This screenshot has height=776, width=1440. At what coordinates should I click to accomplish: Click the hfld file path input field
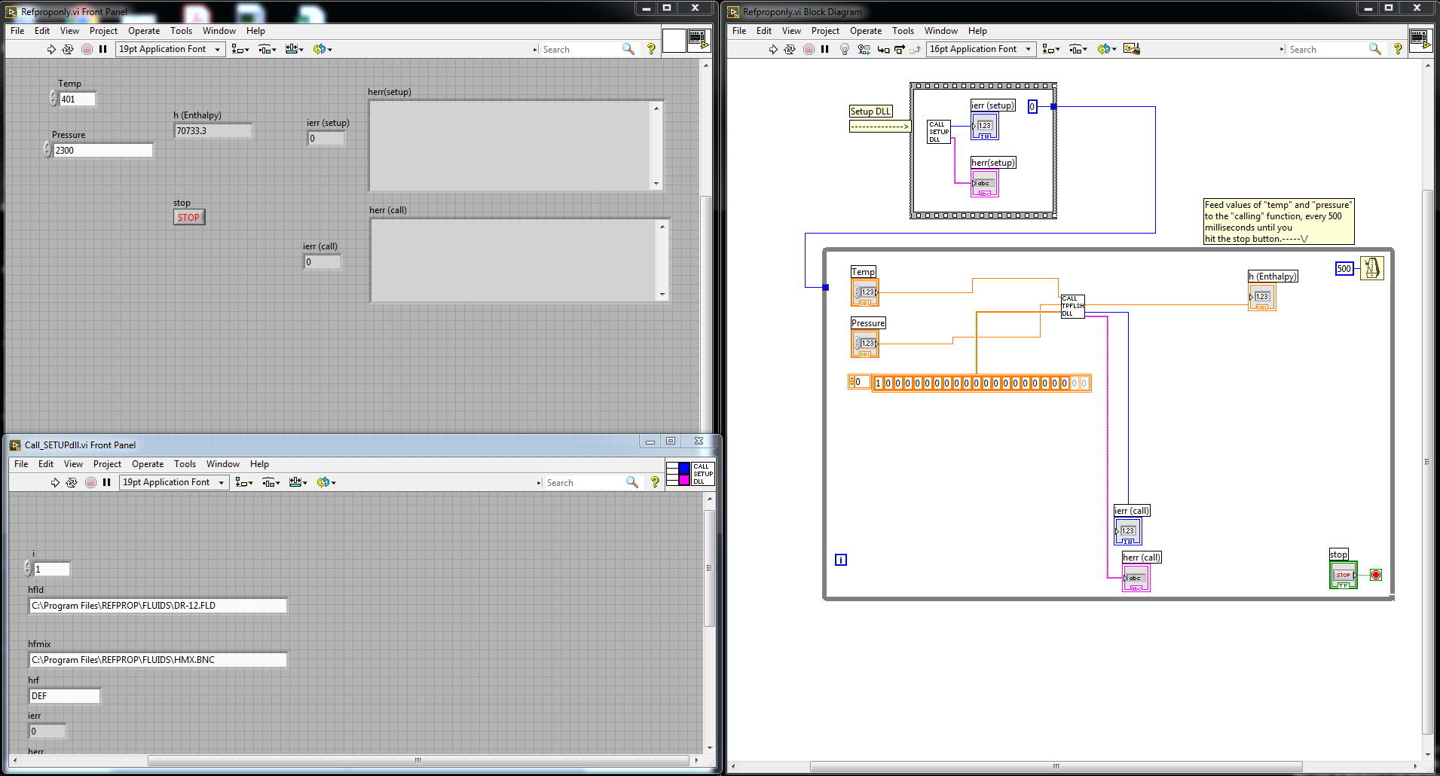[x=158, y=605]
